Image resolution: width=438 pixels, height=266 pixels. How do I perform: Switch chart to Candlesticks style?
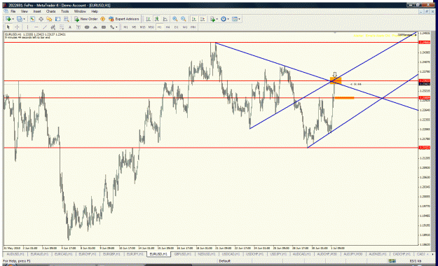point(157,19)
